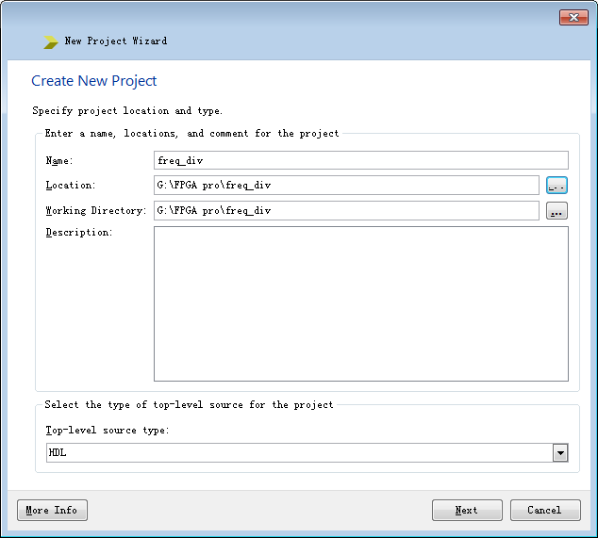The image size is (598, 538).
Task: Click the Location path field
Action: 346,186
